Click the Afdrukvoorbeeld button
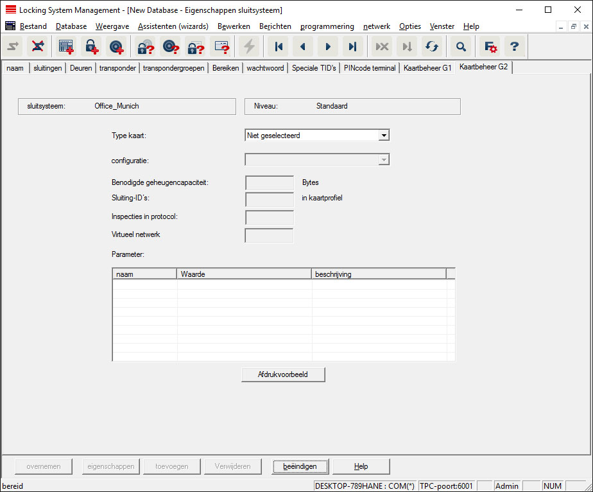The width and height of the screenshot is (593, 492). [x=283, y=374]
